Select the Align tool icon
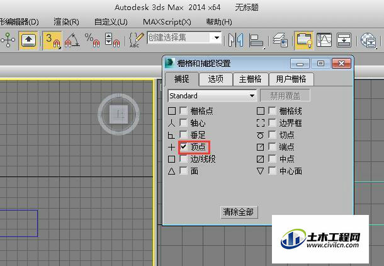This screenshot has width=384, height=266. pos(257,41)
